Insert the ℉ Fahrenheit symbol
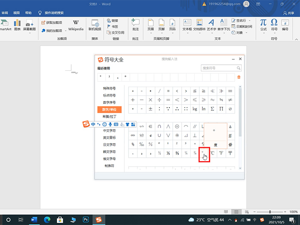Viewport: 300px width, 225px height. (221, 153)
